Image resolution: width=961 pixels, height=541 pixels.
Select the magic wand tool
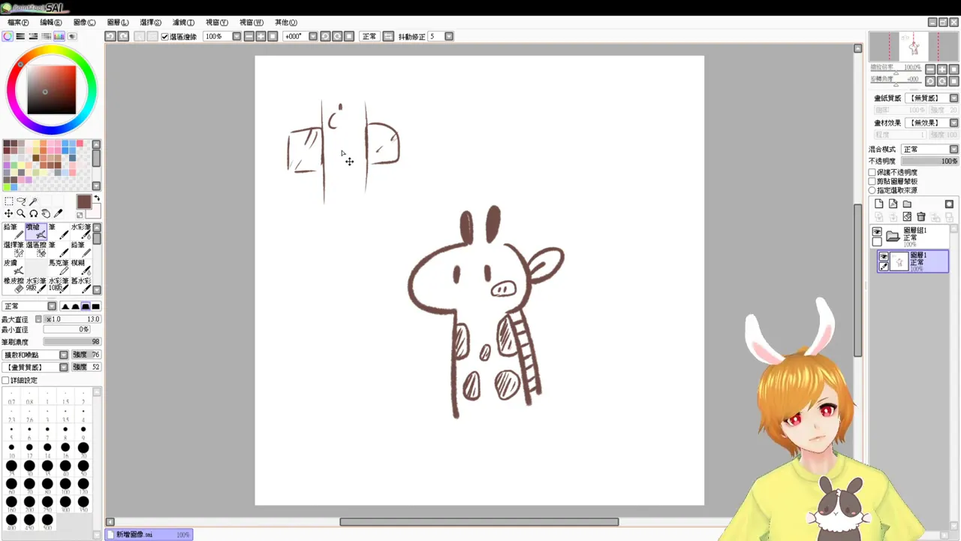point(33,201)
